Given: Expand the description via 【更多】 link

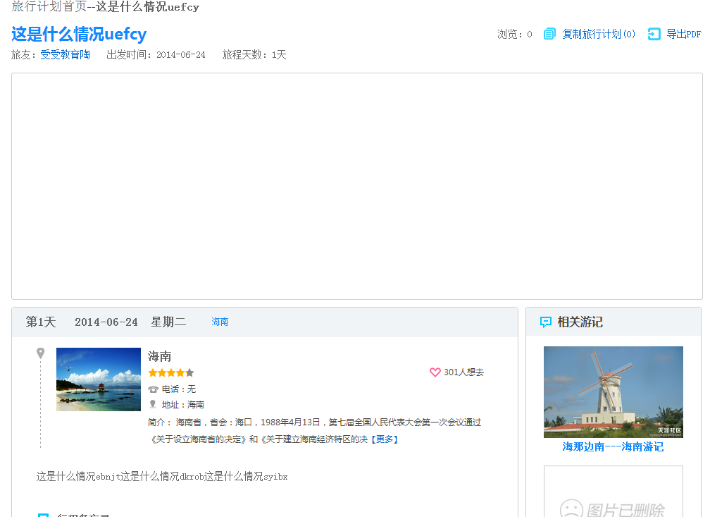Looking at the screenshot, I should (x=384, y=439).
